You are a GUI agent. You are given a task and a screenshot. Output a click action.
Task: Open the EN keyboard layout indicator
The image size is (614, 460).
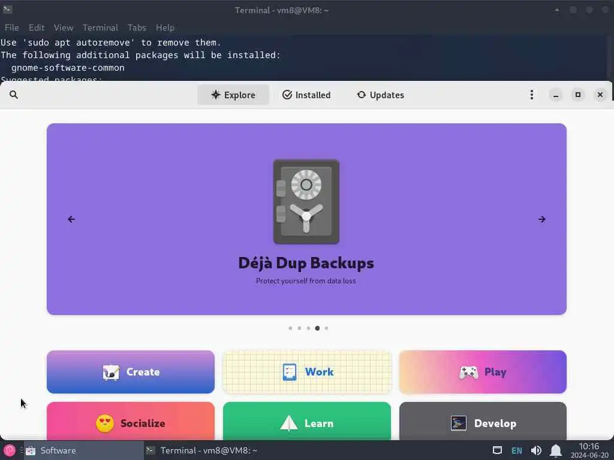coord(516,450)
